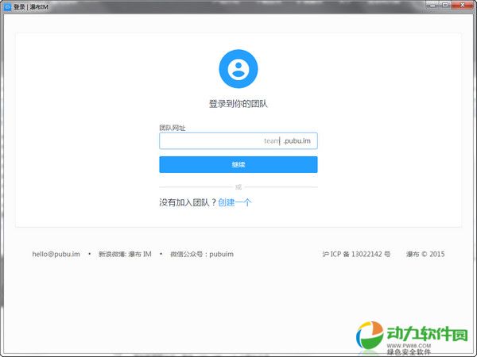Image resolution: width=477 pixels, height=357 pixels.
Task: Click the hello@pubu.im email address
Action: coord(56,254)
